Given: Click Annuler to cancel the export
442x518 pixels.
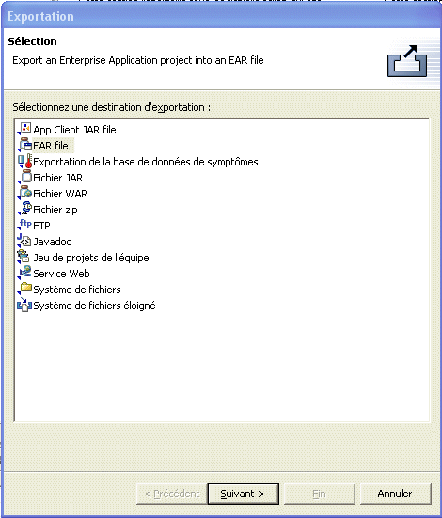Looking at the screenshot, I should (x=395, y=494).
